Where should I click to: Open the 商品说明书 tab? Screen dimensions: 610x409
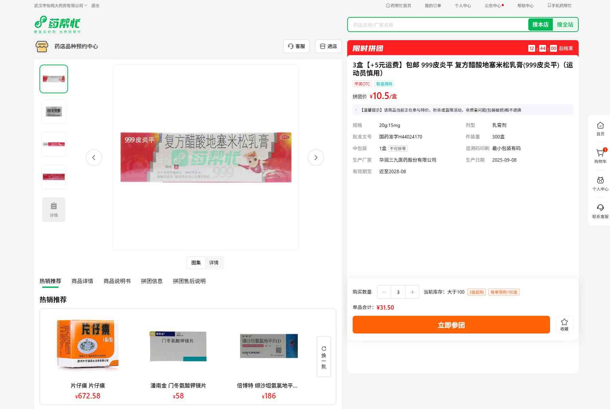tap(117, 281)
